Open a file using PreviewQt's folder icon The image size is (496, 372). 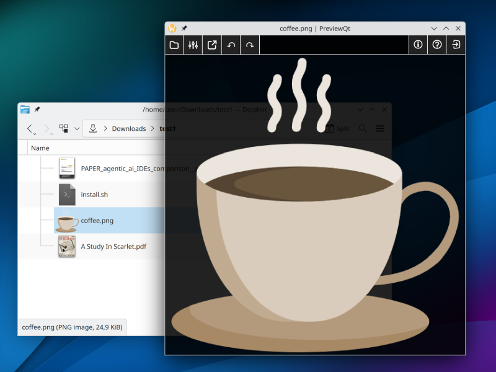coord(174,45)
